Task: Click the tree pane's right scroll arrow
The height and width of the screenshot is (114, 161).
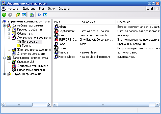Action: 49,105
